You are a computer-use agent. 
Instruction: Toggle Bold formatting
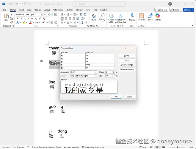pyautogui.click(x=18, y=18)
